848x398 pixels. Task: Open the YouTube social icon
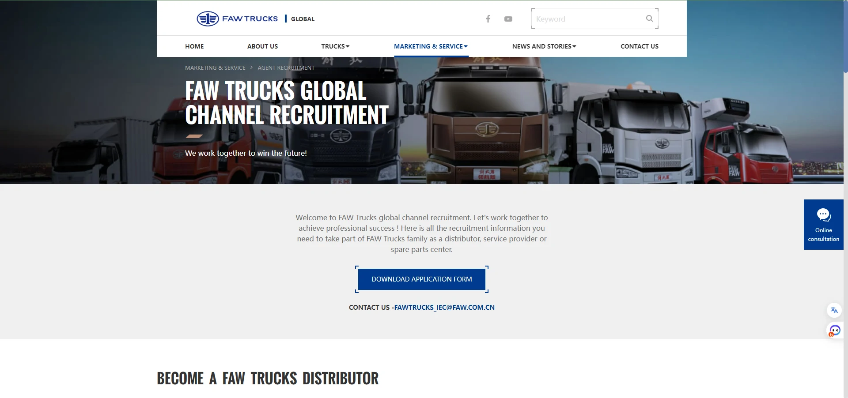tap(508, 19)
